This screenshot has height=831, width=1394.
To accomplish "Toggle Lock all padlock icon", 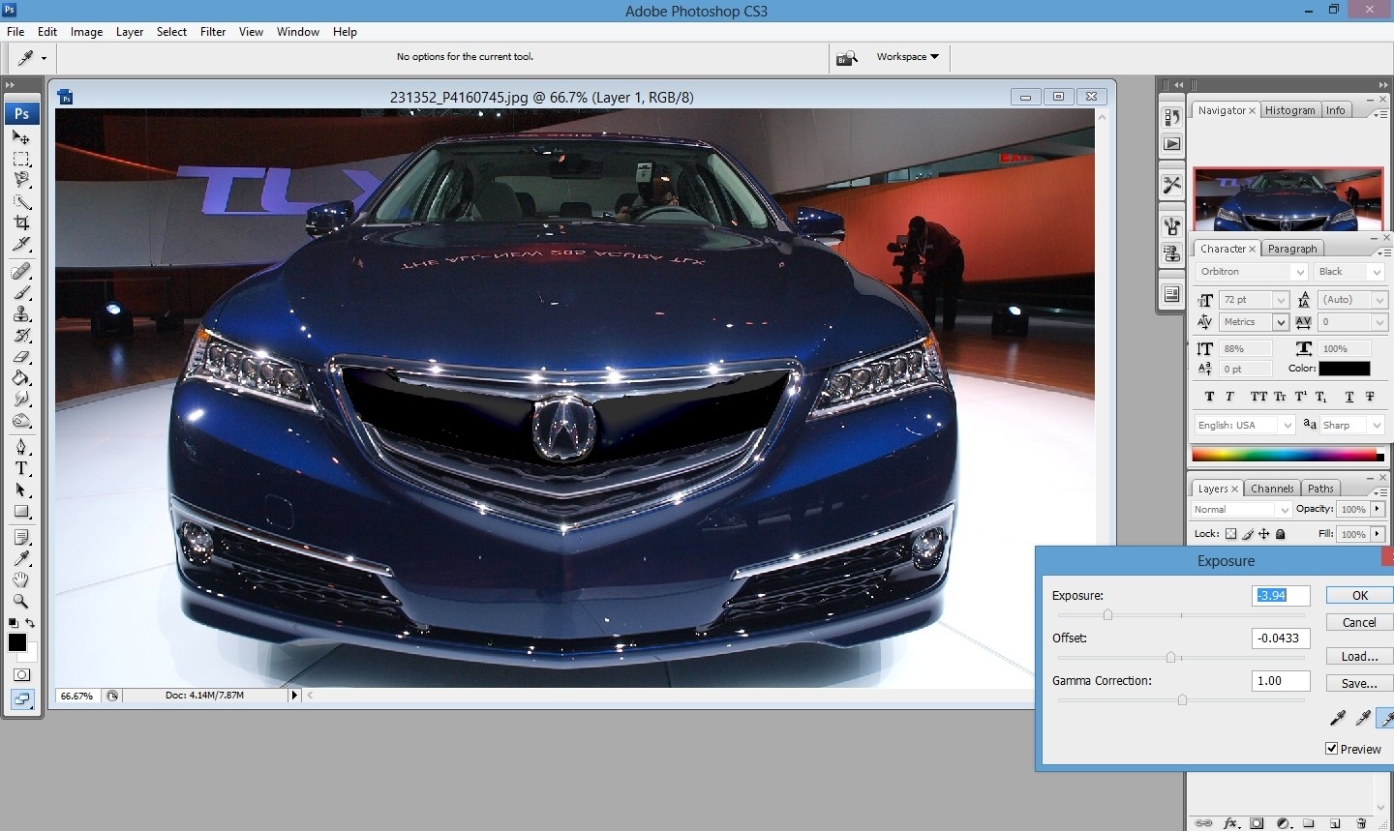I will click(1281, 534).
